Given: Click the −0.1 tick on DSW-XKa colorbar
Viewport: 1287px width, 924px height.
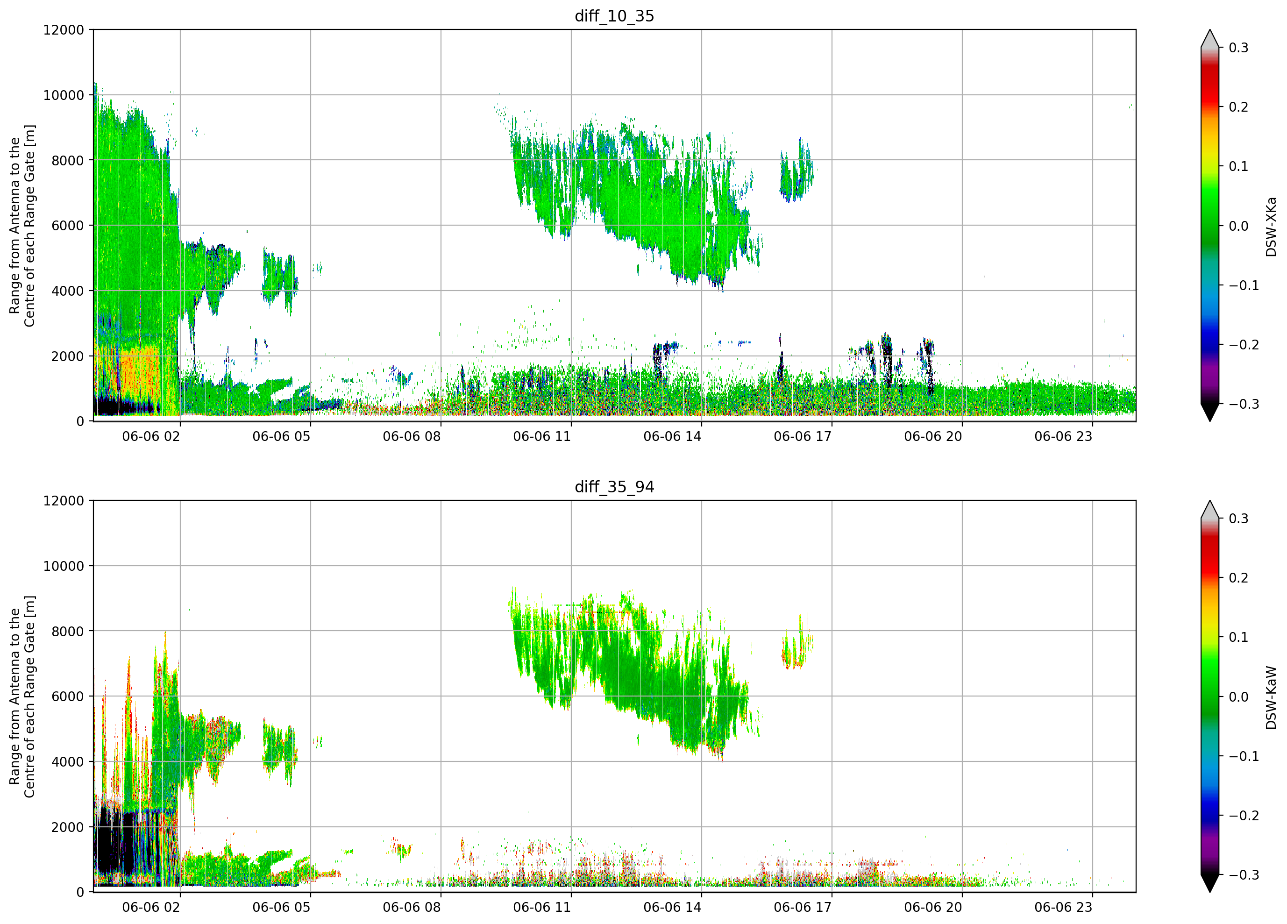Looking at the screenshot, I should (x=1244, y=285).
